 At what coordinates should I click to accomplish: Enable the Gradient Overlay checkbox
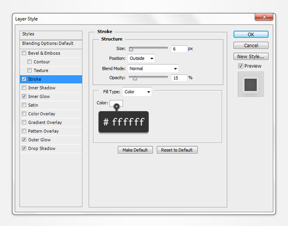[24, 122]
